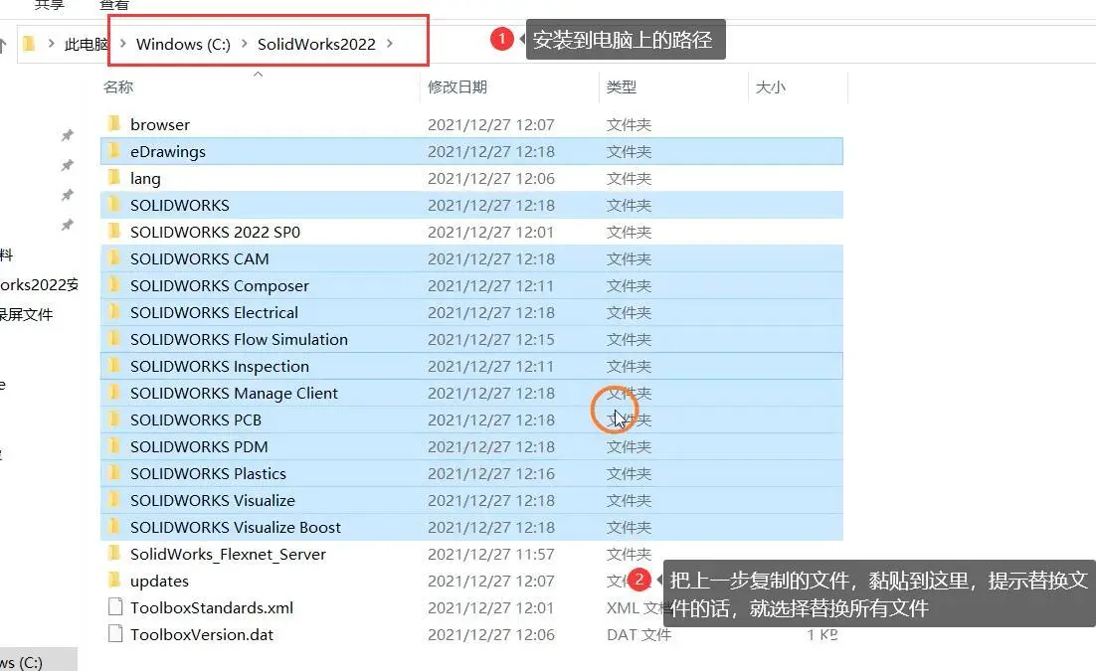Open the 共享 ribbon tab
This screenshot has width=1096, height=671.
click(x=49, y=6)
